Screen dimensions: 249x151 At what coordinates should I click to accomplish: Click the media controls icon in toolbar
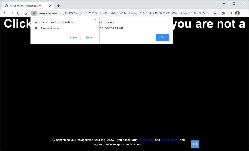(x=230, y=13)
